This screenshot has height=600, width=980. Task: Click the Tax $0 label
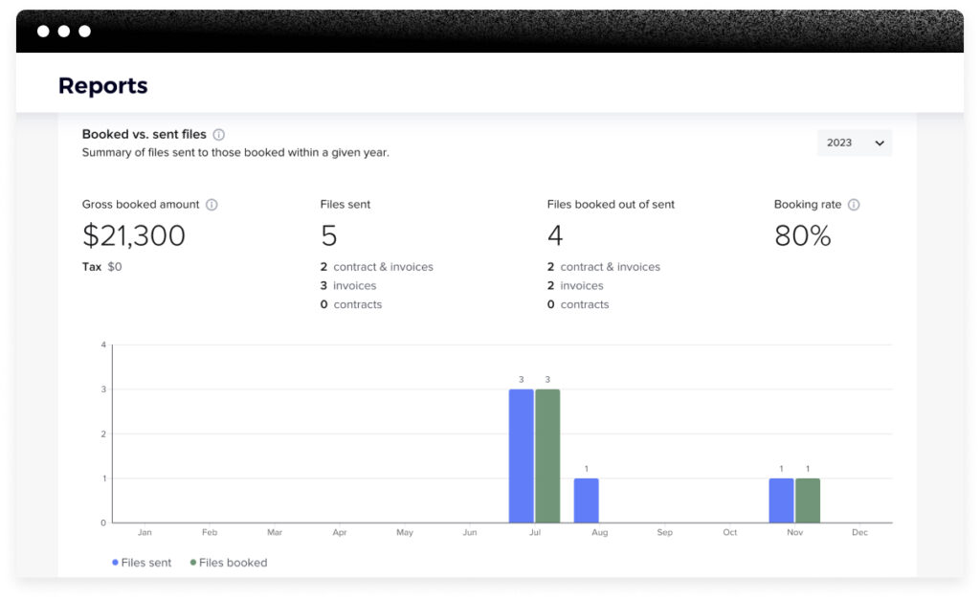100,266
